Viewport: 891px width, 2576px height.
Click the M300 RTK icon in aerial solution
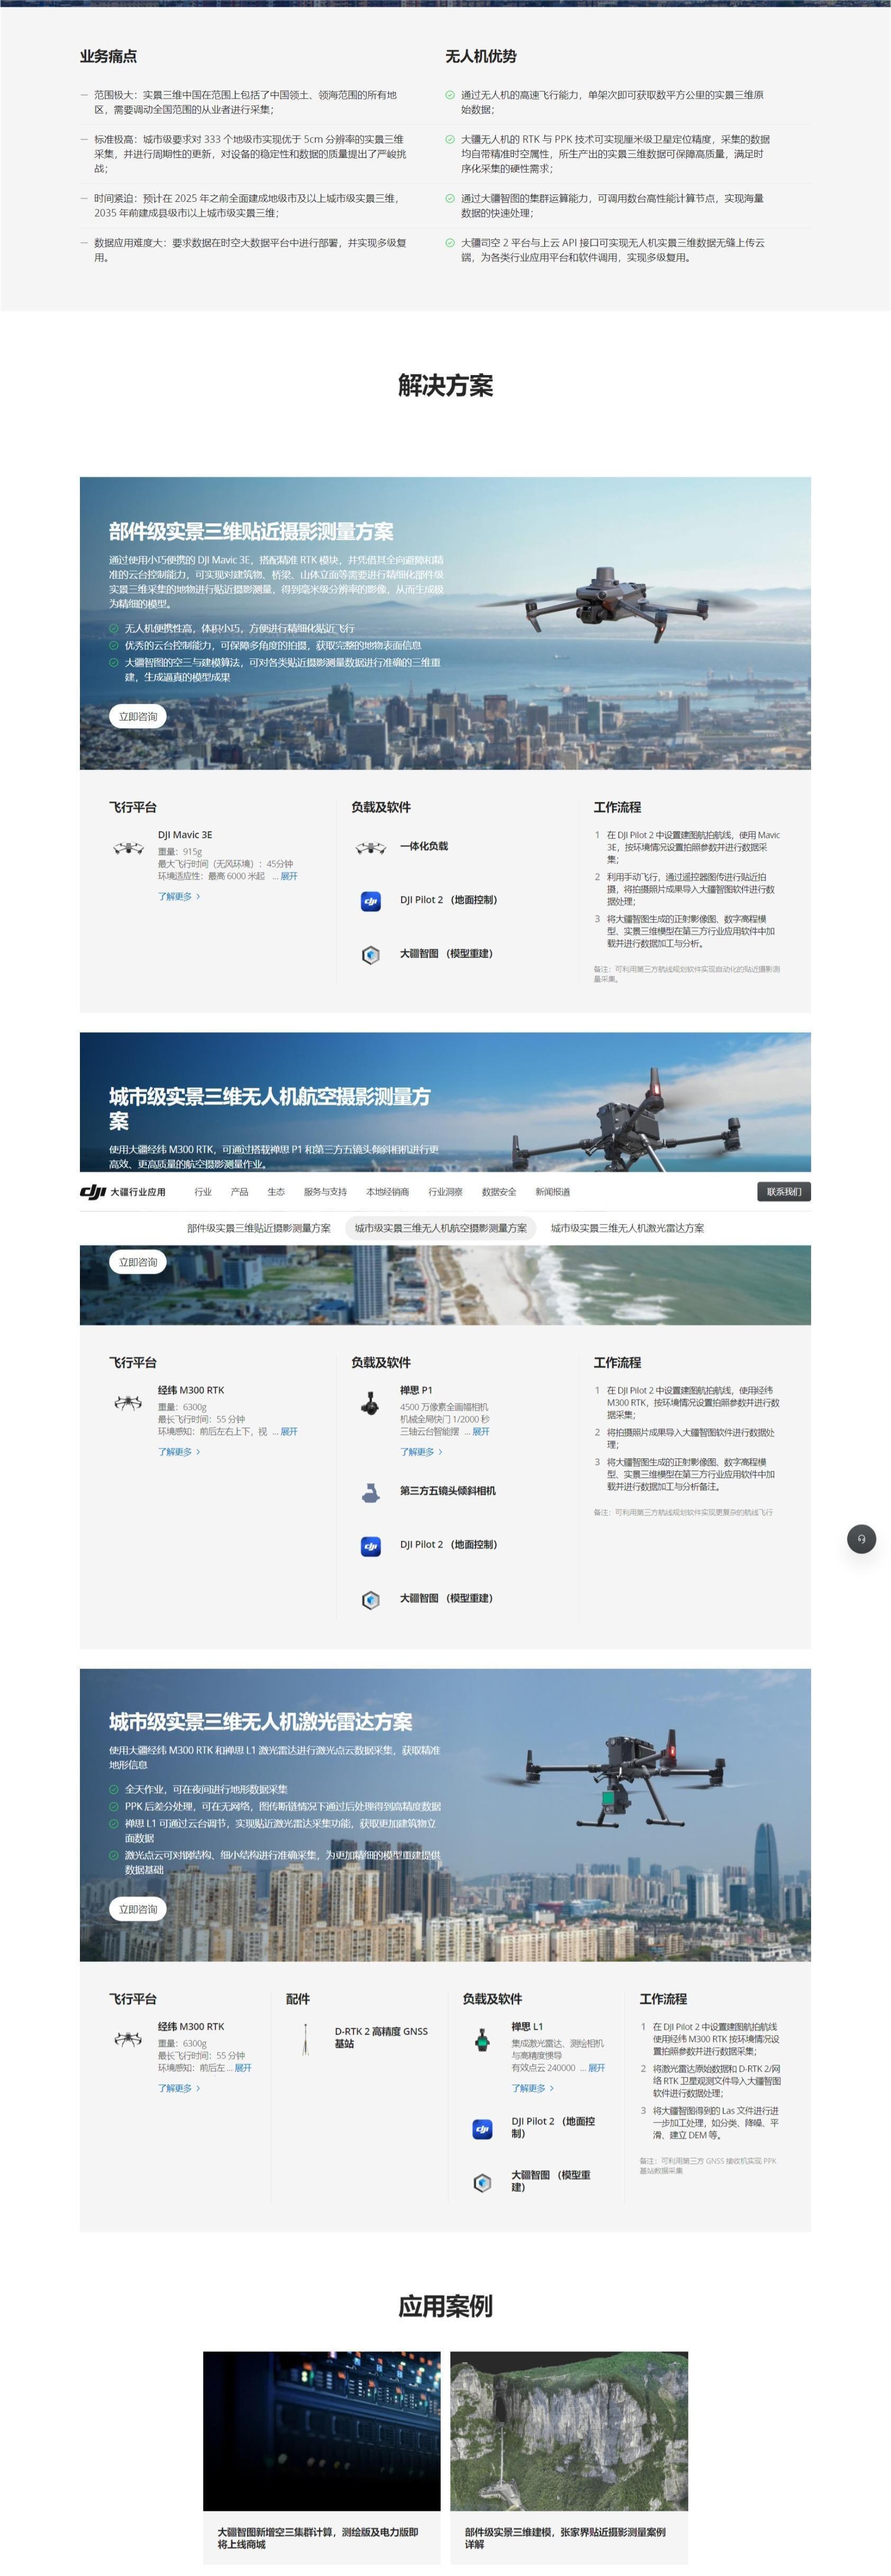[128, 1403]
